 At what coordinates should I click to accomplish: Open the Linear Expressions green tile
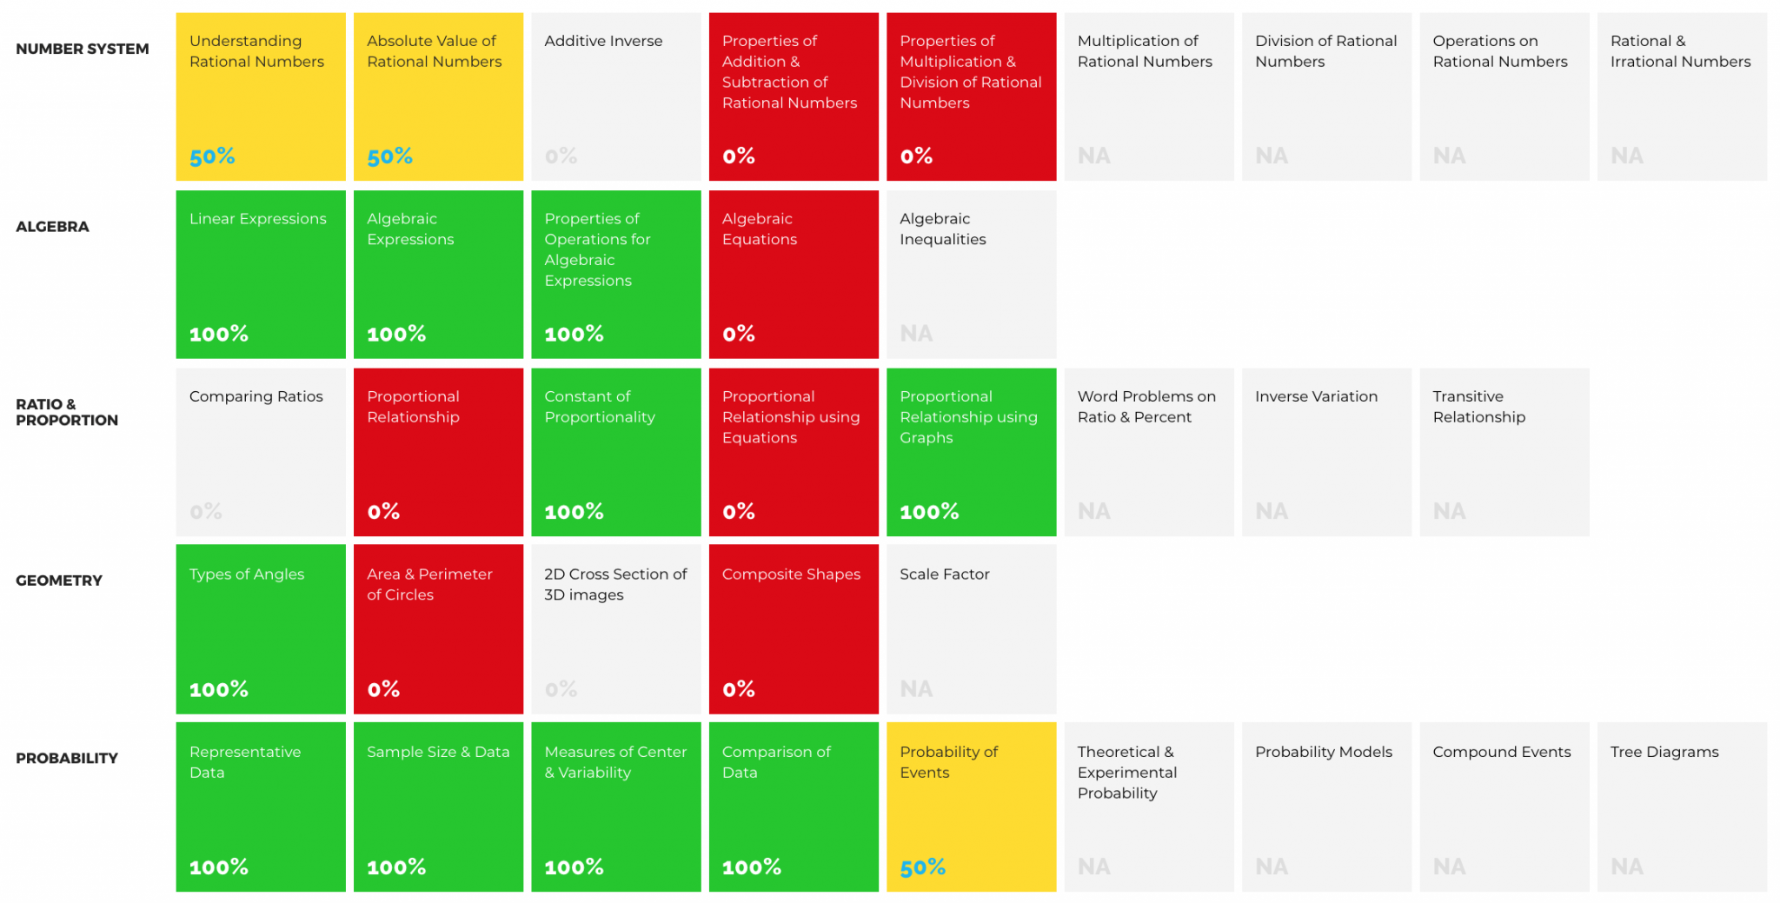point(261,275)
